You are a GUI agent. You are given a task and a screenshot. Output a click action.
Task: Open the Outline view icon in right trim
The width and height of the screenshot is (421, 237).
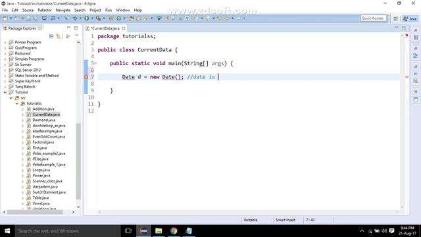click(x=416, y=55)
